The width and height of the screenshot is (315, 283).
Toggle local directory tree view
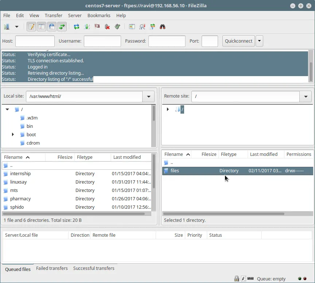coord(42,27)
